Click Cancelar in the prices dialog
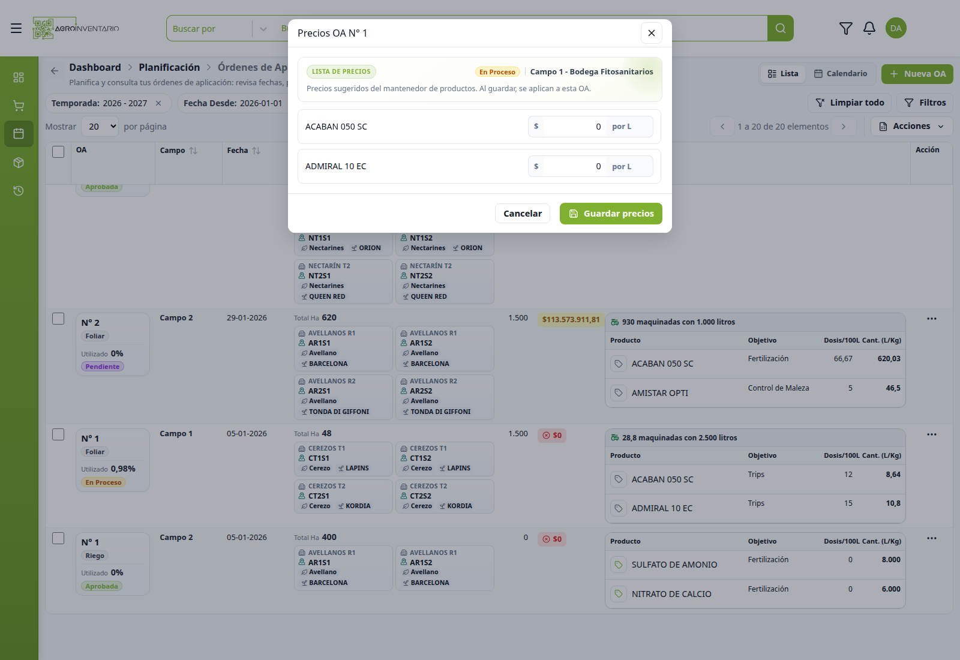960x660 pixels. tap(522, 214)
